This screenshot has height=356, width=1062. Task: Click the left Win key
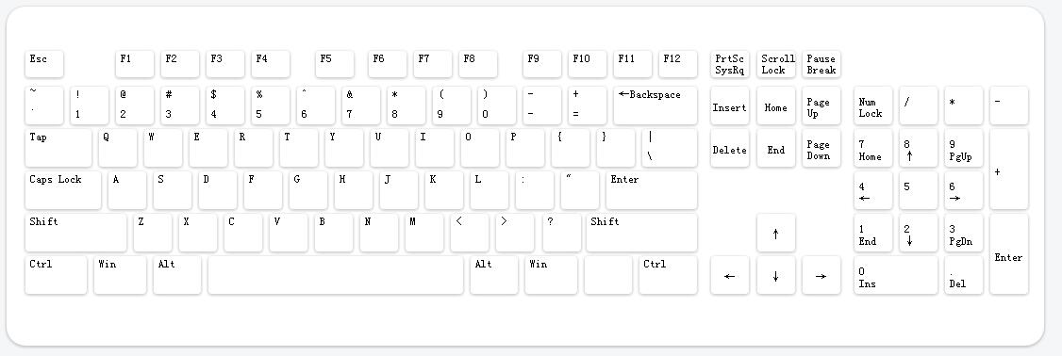point(120,275)
